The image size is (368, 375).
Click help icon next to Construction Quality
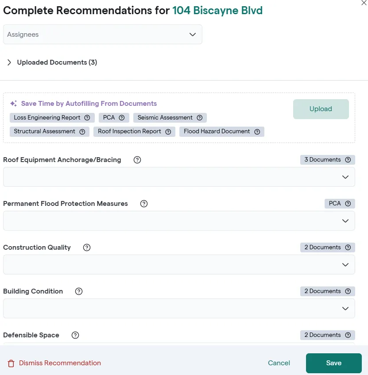(87, 247)
